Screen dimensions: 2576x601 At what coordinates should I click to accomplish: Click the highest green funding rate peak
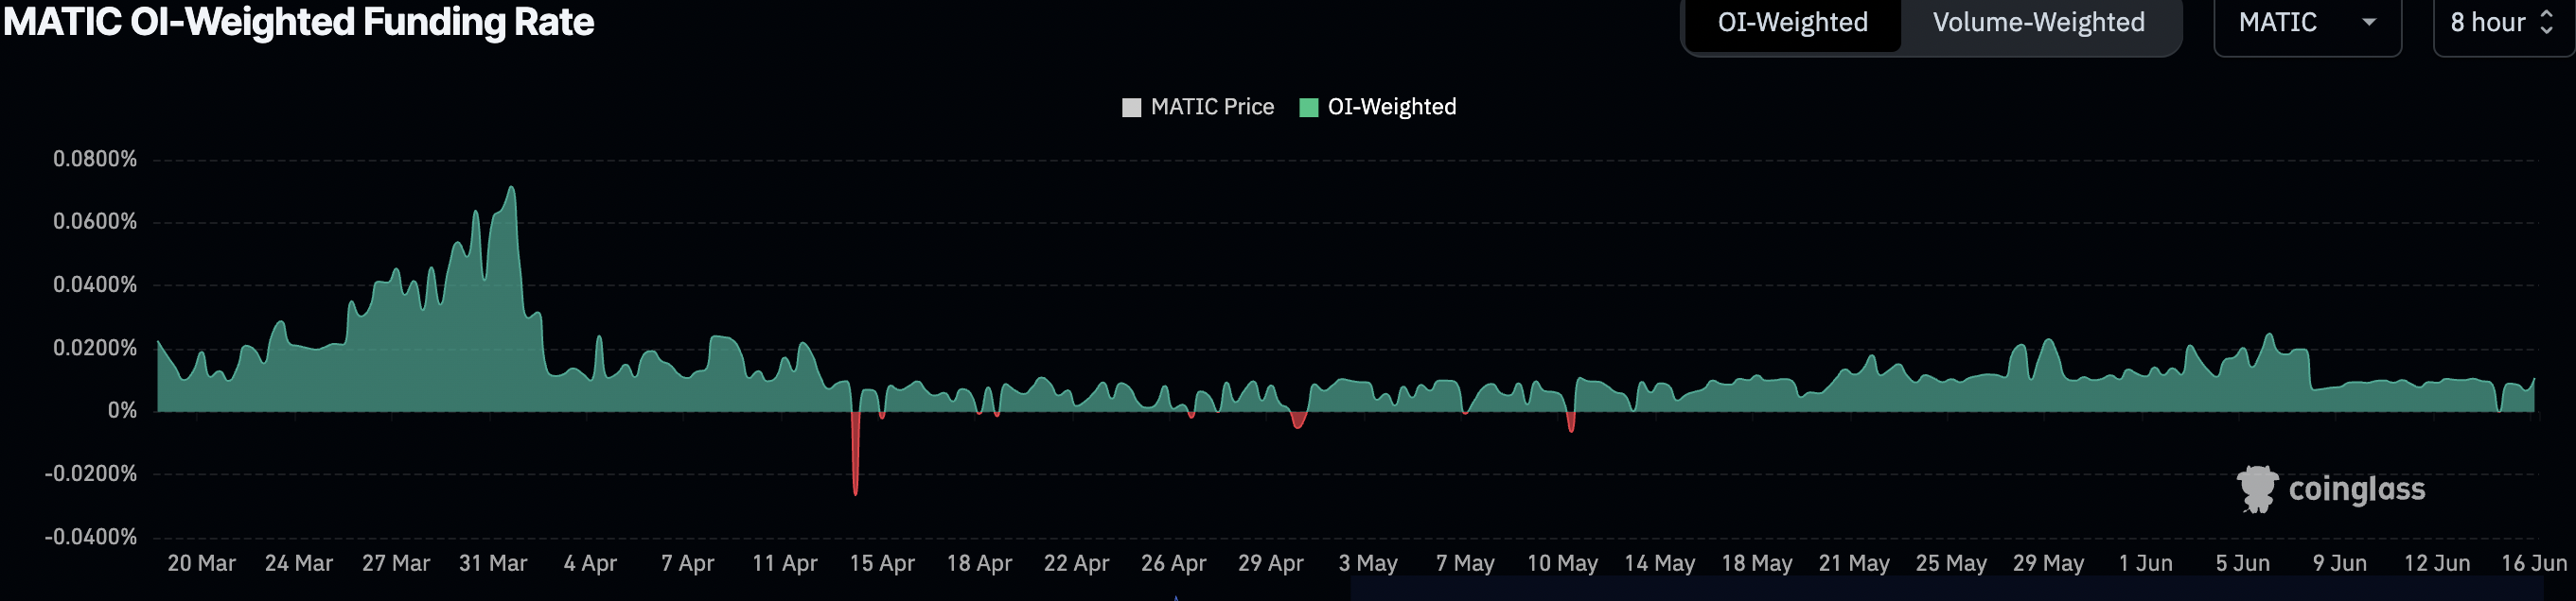(512, 189)
